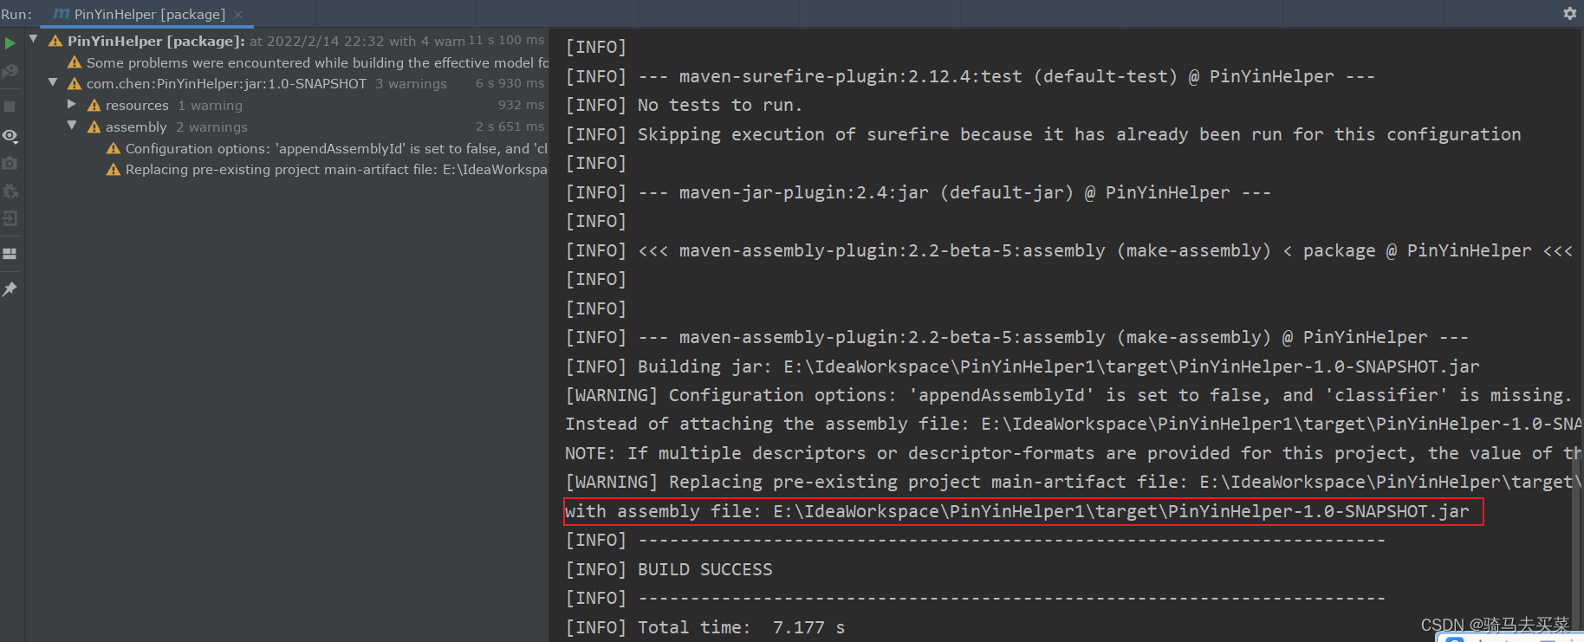Image resolution: width=1584 pixels, height=642 pixels.
Task: Open Run panel settings gear
Action: (1569, 13)
